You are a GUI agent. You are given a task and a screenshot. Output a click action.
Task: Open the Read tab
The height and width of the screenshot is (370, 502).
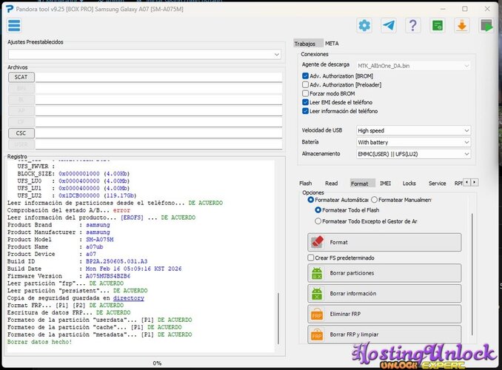click(x=332, y=184)
